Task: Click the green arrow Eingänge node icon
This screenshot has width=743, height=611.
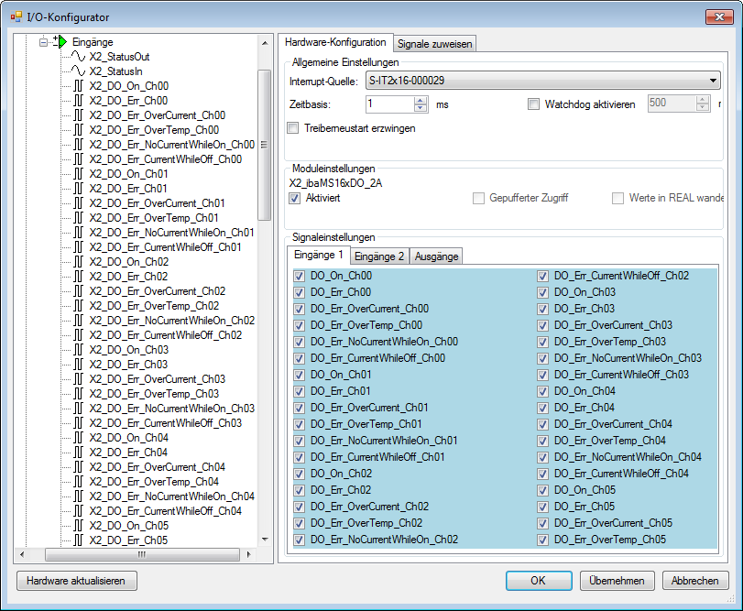Action: point(62,41)
